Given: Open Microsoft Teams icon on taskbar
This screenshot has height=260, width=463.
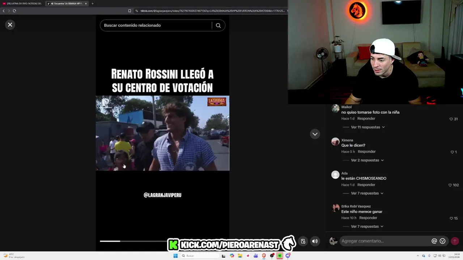Looking at the screenshot, I should coord(256,256).
